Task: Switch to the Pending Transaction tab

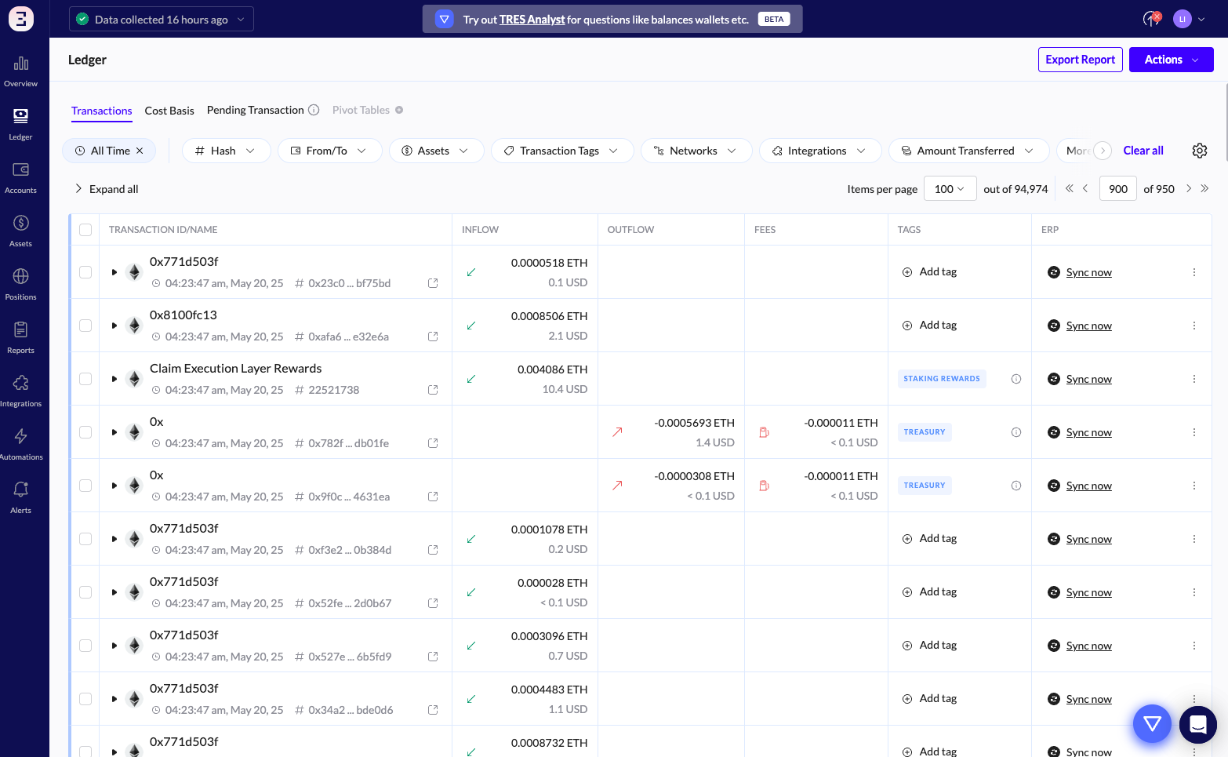Action: click(x=255, y=110)
